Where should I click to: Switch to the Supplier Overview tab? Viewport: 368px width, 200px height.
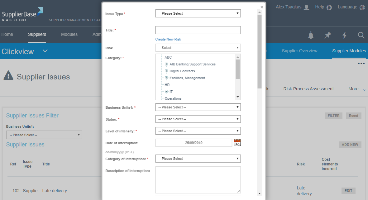coord(299,51)
